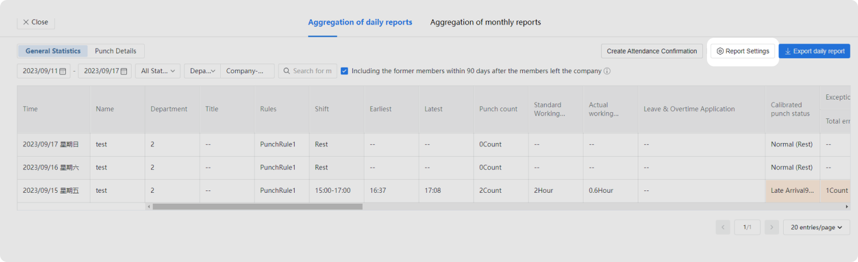Expand the All Status dropdown
Screen dimensions: 858x262
(158, 71)
